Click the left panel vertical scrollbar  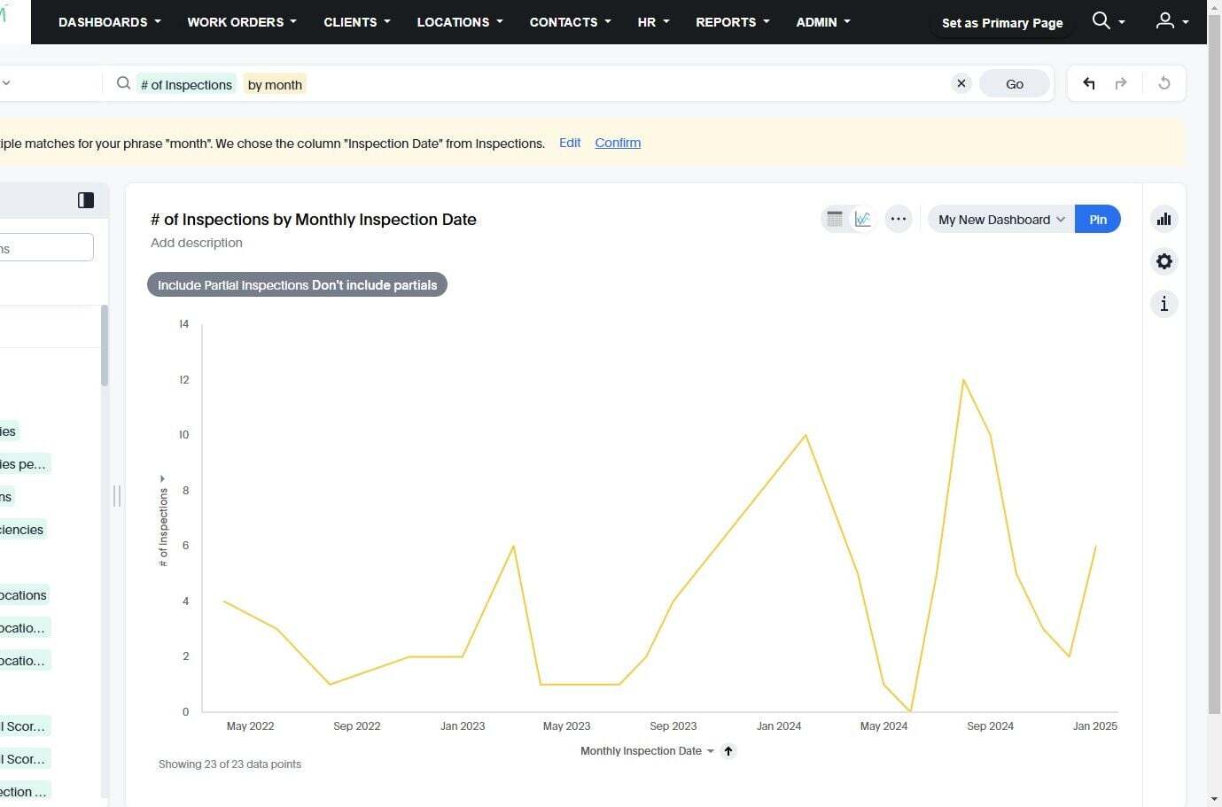pos(105,345)
